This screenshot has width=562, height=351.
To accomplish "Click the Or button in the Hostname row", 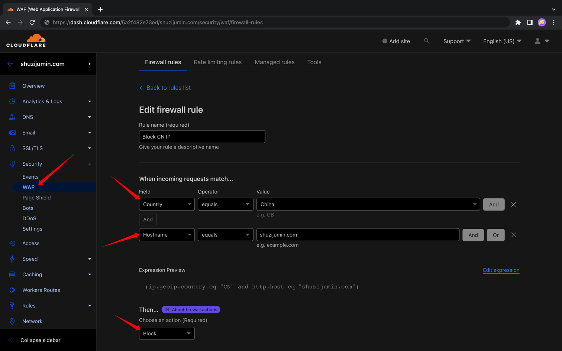I will tap(496, 235).
